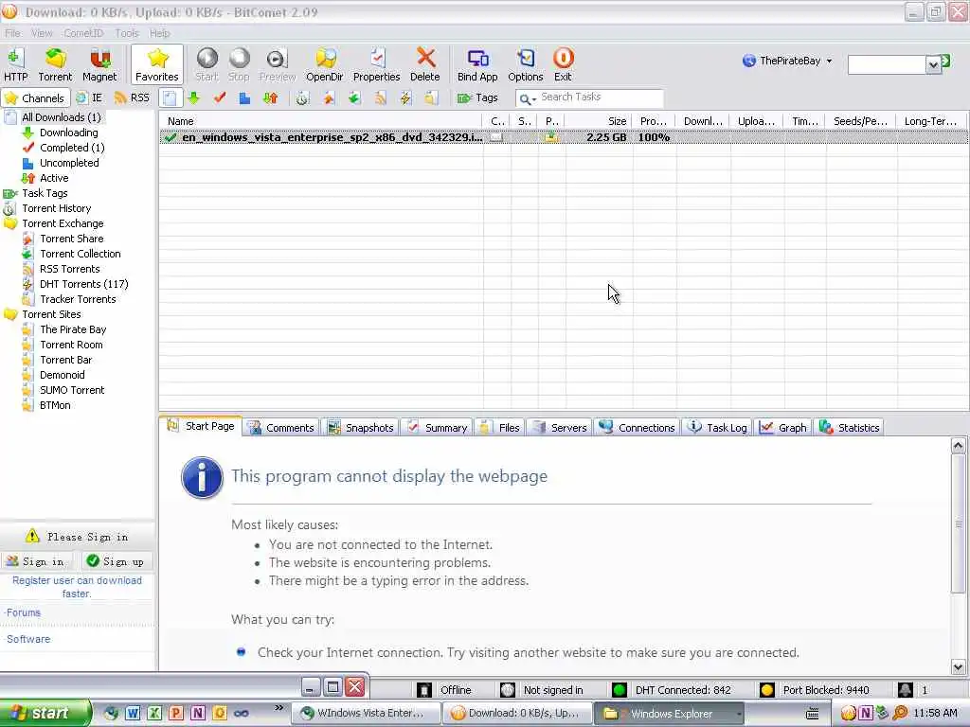This screenshot has height=727, width=970.
Task: Click the Sign in button
Action: (x=36, y=561)
